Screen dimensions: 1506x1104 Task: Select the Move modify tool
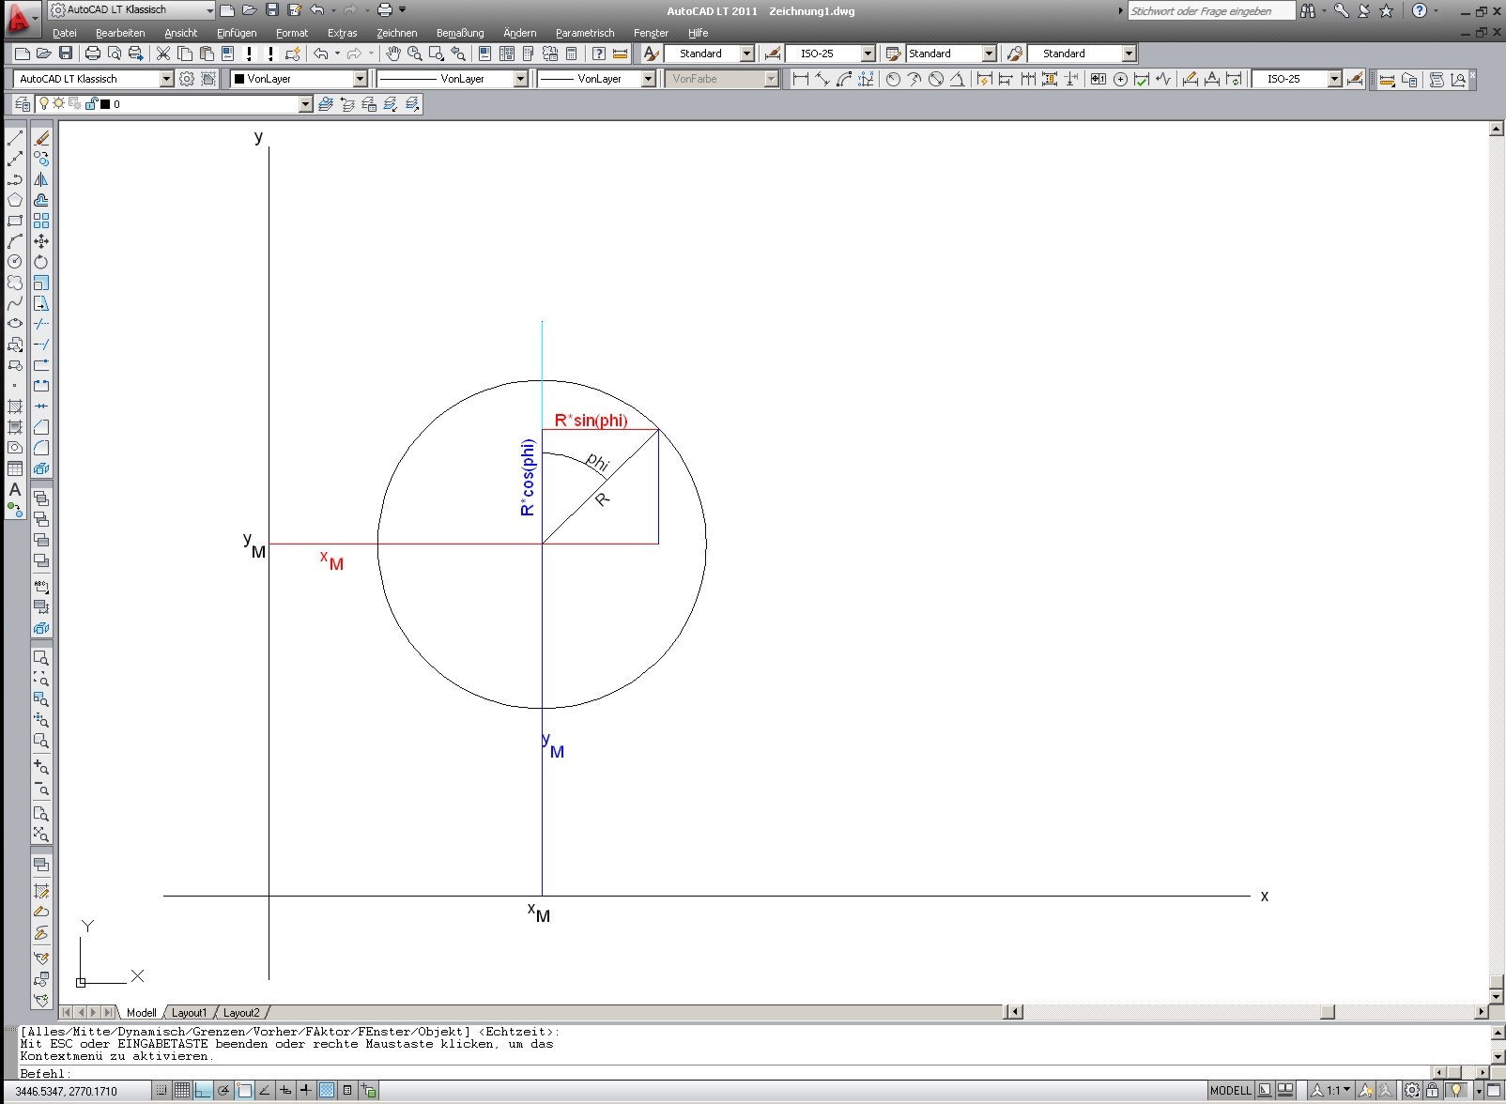point(41,241)
